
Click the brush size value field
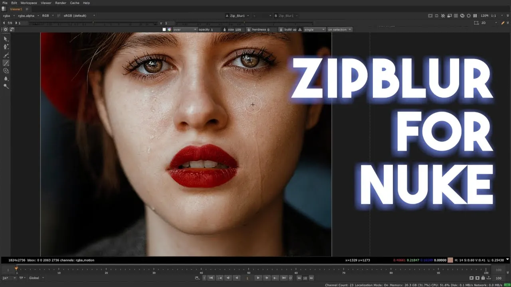coord(240,29)
